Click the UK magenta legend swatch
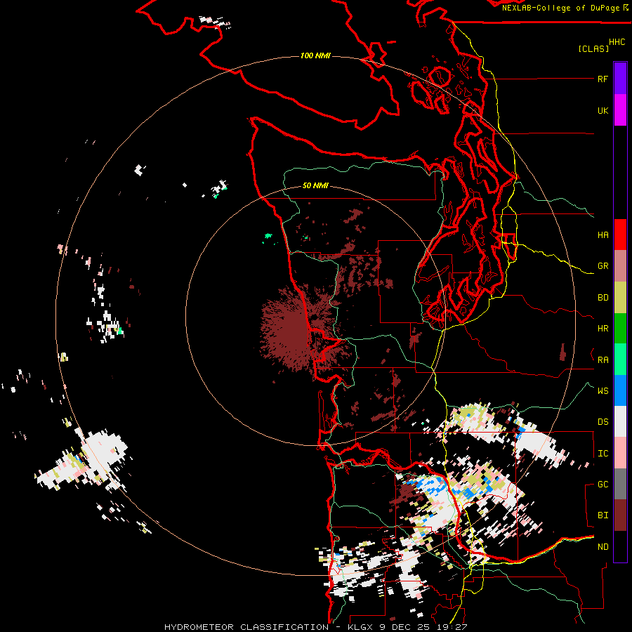This screenshot has height=632, width=632. (620, 110)
